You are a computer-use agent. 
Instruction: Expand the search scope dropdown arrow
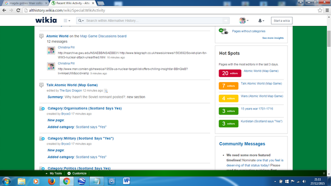(x=81, y=20)
